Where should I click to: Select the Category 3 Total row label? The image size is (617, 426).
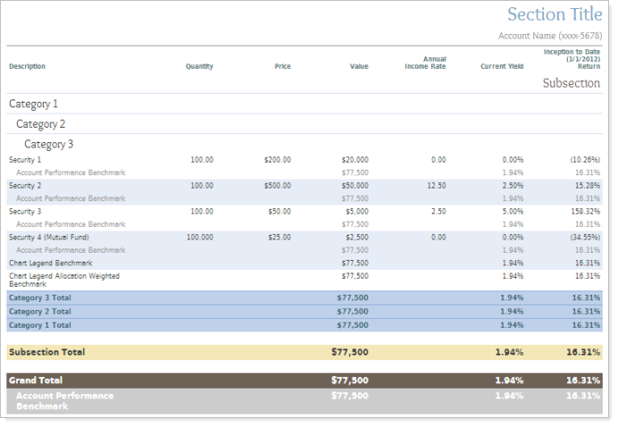[x=39, y=297]
